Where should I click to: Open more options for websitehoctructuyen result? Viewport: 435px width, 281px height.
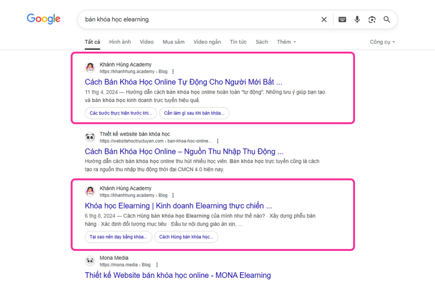coord(217,141)
